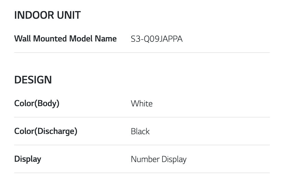
Task: Click the INDOOR UNIT section heading
Action: (47, 15)
